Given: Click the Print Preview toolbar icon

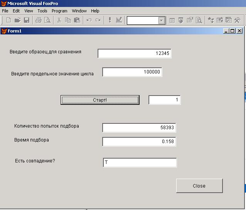Looking at the screenshot, I should coord(47,20).
